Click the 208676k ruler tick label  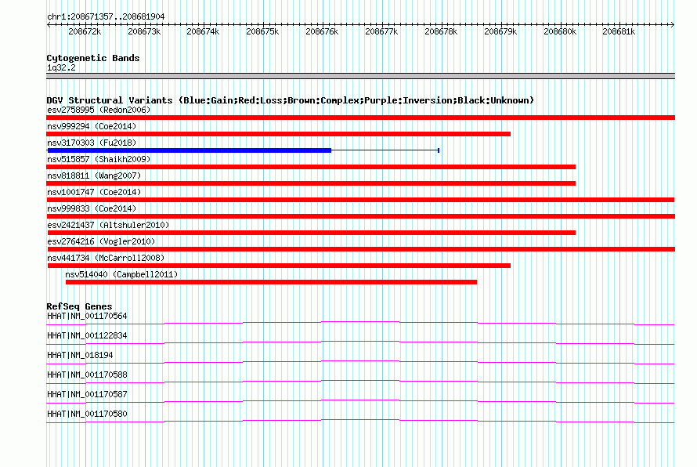[x=322, y=31]
